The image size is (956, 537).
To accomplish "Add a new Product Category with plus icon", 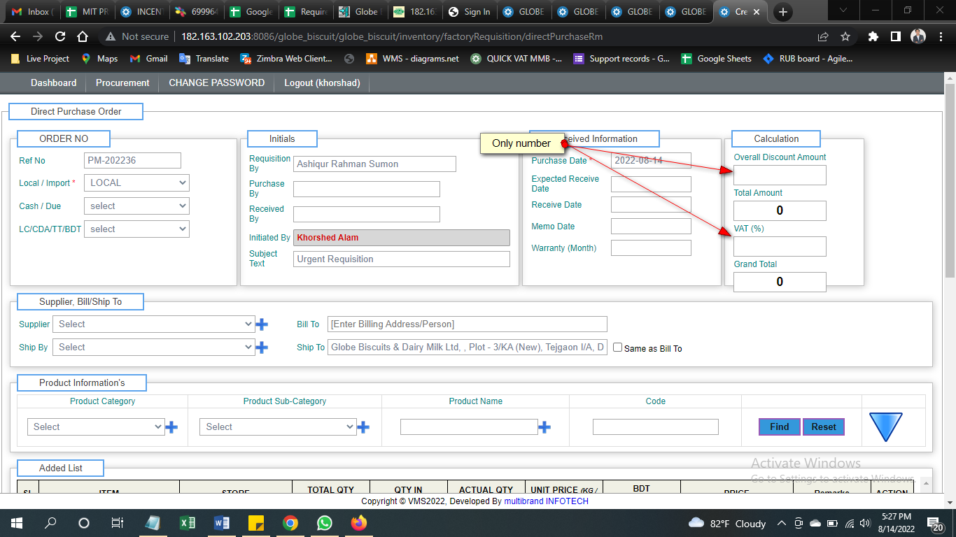I will click(x=171, y=427).
